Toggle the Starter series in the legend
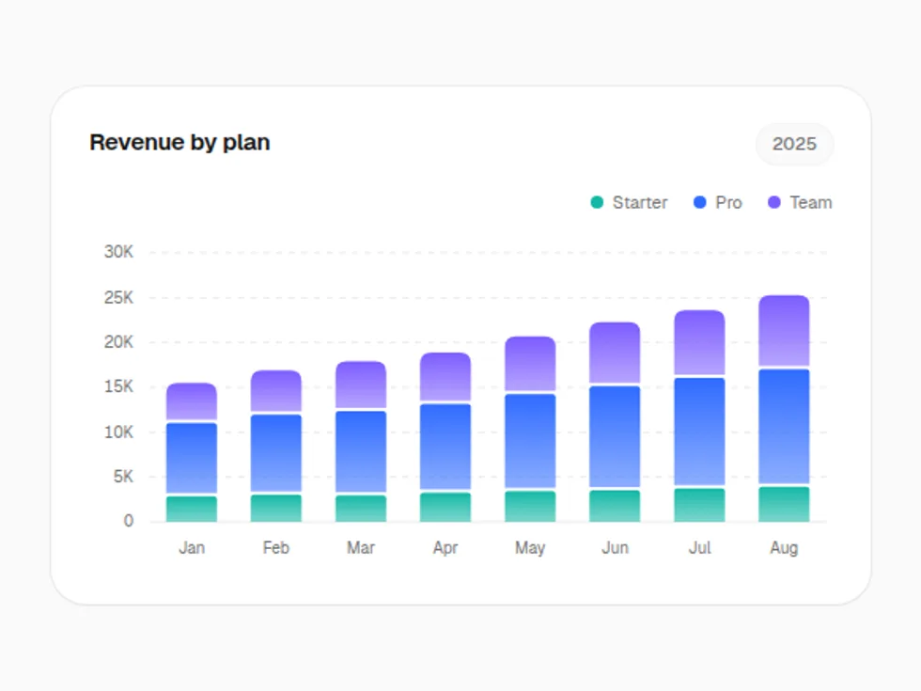 tap(629, 203)
